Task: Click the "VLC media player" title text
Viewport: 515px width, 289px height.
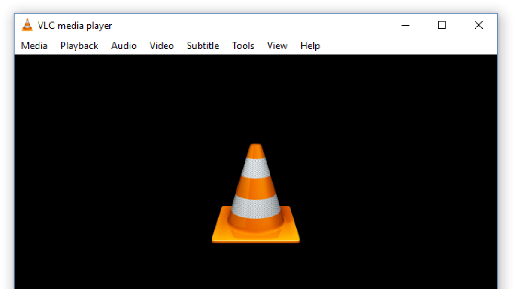Action: tap(75, 26)
